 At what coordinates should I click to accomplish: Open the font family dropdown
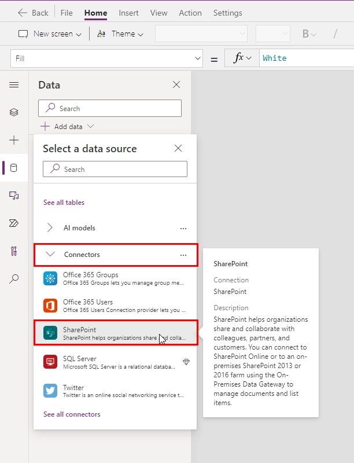tap(201, 34)
